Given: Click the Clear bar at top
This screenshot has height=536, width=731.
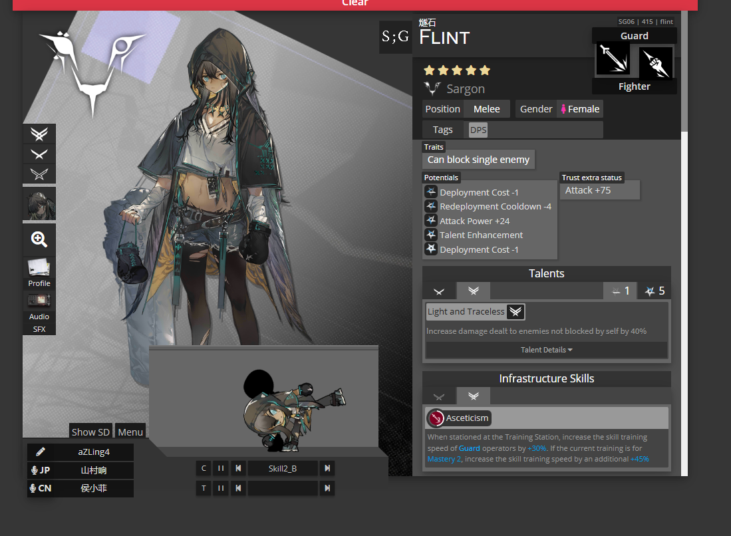Looking at the screenshot, I should 355,4.
